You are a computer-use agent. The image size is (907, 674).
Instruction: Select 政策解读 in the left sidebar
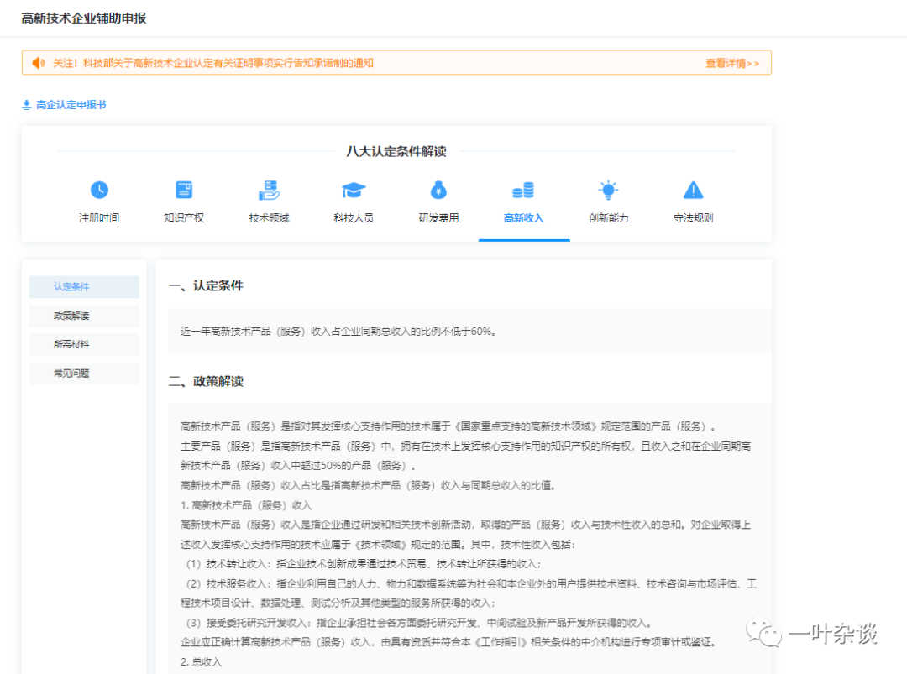tap(84, 316)
